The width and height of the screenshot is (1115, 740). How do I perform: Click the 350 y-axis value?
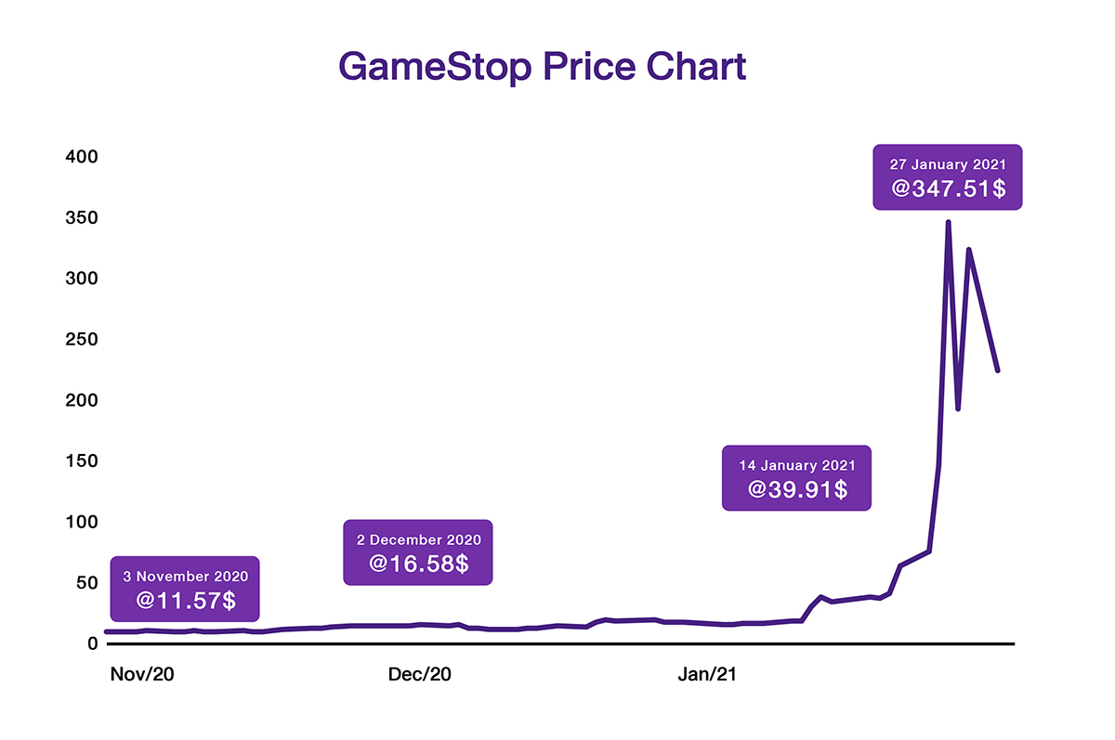[x=81, y=218]
